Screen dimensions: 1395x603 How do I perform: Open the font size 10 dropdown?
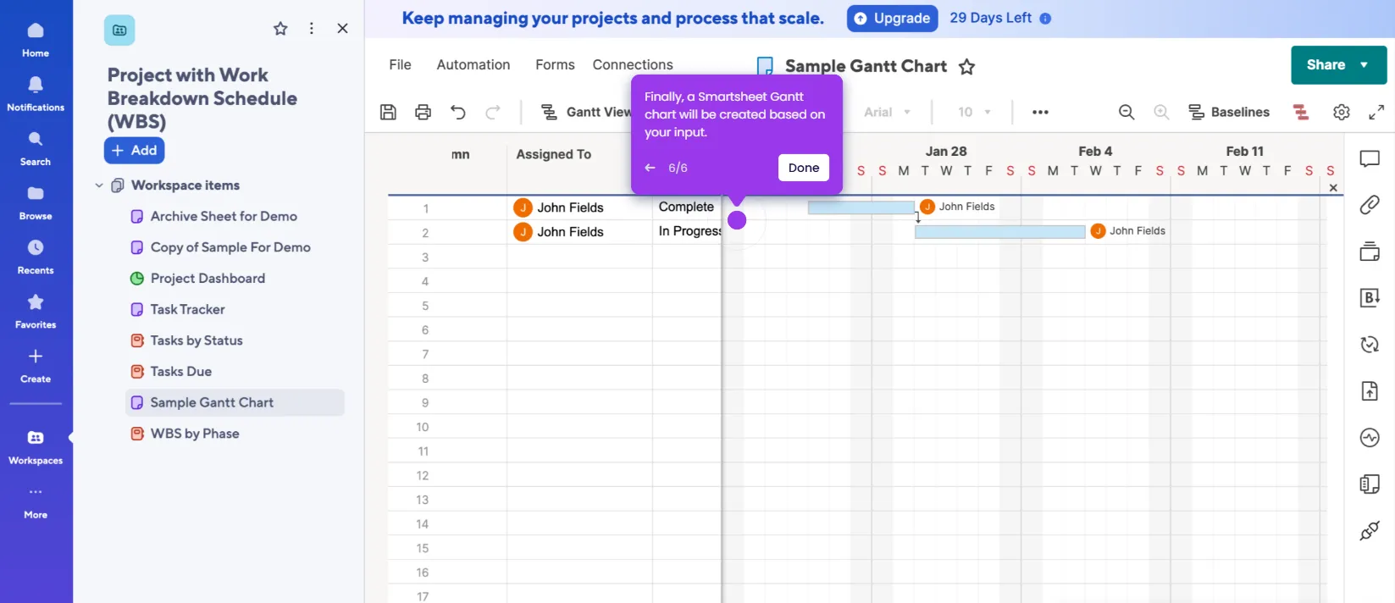coord(974,112)
